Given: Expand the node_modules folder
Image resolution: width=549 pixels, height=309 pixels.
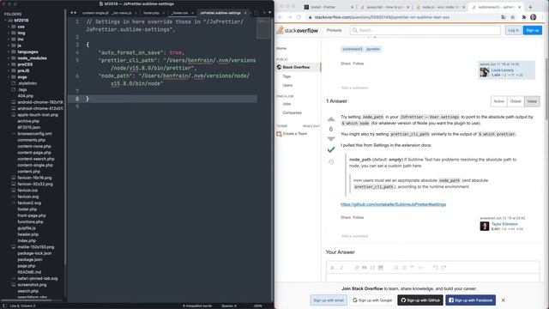Looking at the screenshot, I should 9,58.
